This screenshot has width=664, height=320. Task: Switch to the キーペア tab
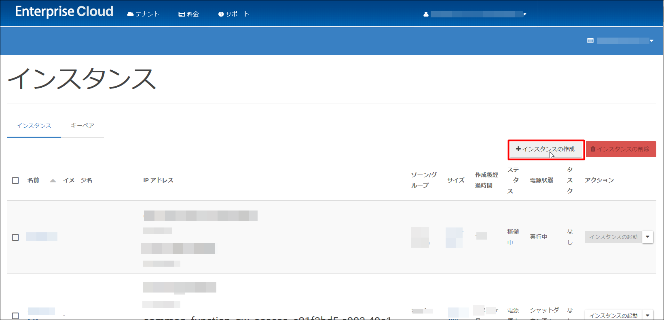[x=82, y=126]
